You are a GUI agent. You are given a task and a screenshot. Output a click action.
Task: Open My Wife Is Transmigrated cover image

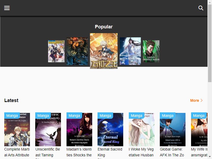(x=199, y=130)
